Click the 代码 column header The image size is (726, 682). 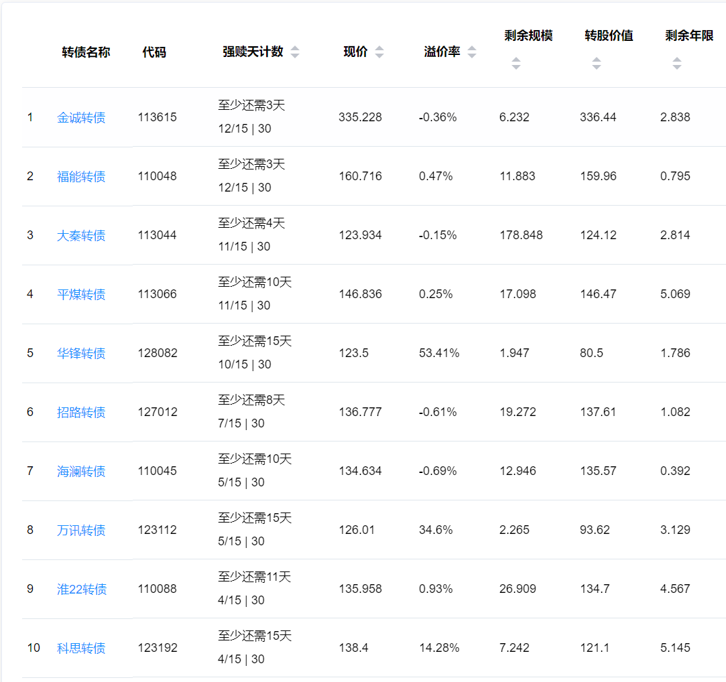click(154, 52)
